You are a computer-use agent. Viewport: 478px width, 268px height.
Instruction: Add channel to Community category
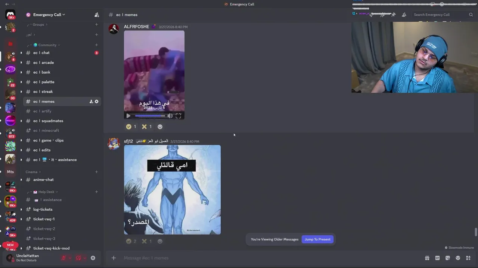(96, 45)
